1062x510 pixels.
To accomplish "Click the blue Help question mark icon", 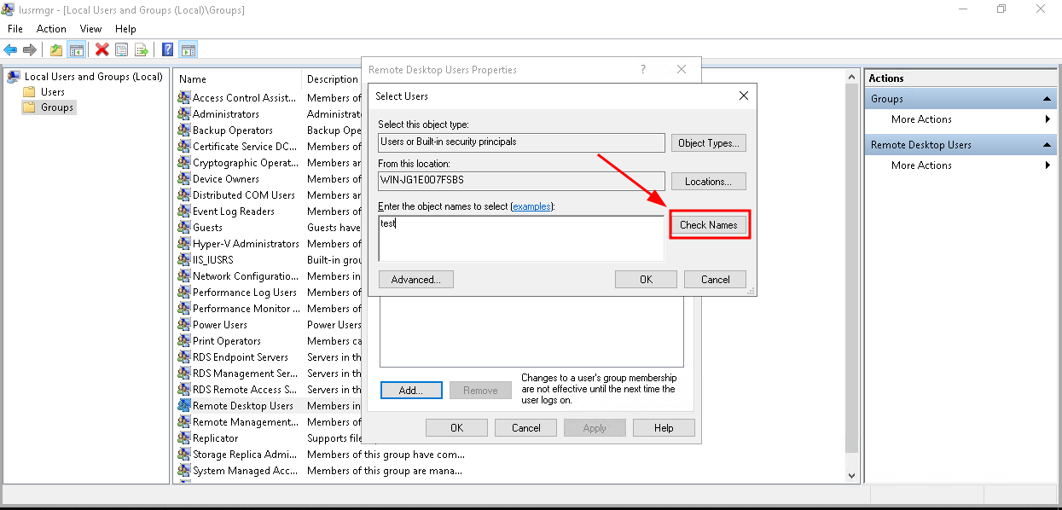I will coord(168,49).
